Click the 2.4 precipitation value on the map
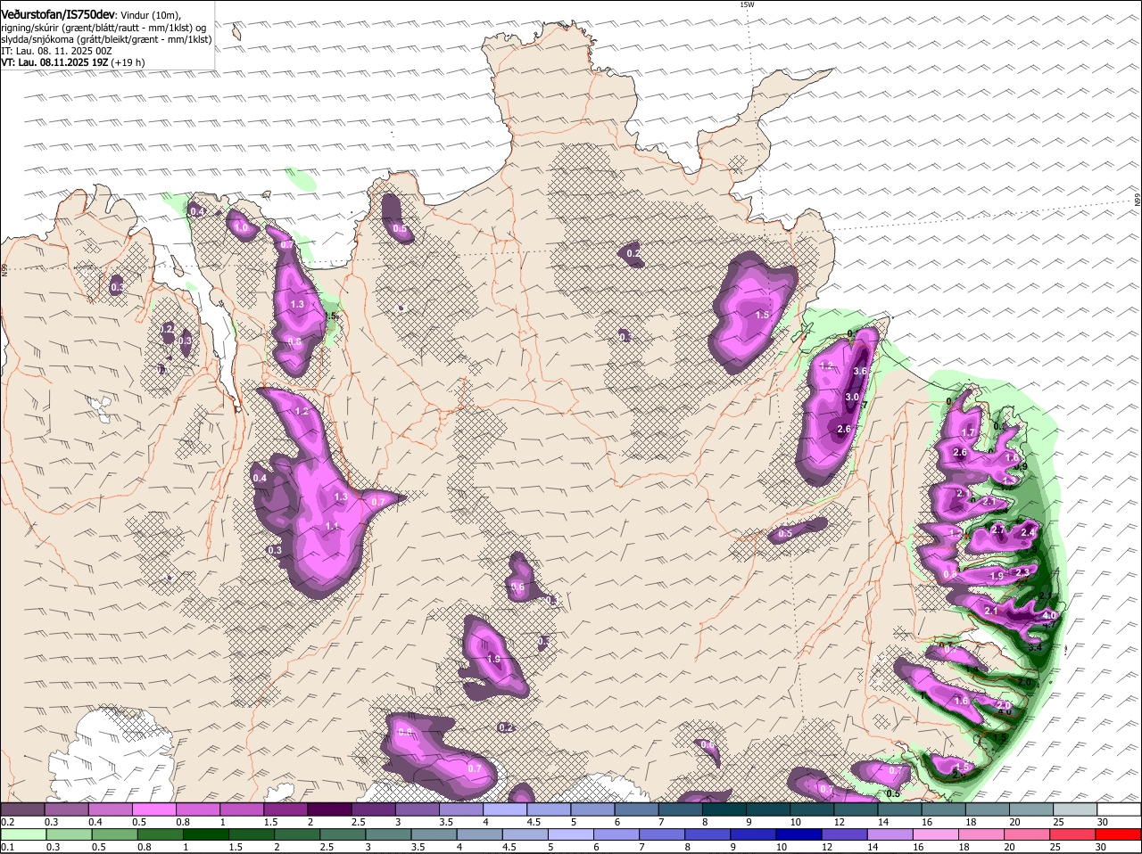Screen dimensions: 1142x854 pyautogui.click(x=1028, y=532)
